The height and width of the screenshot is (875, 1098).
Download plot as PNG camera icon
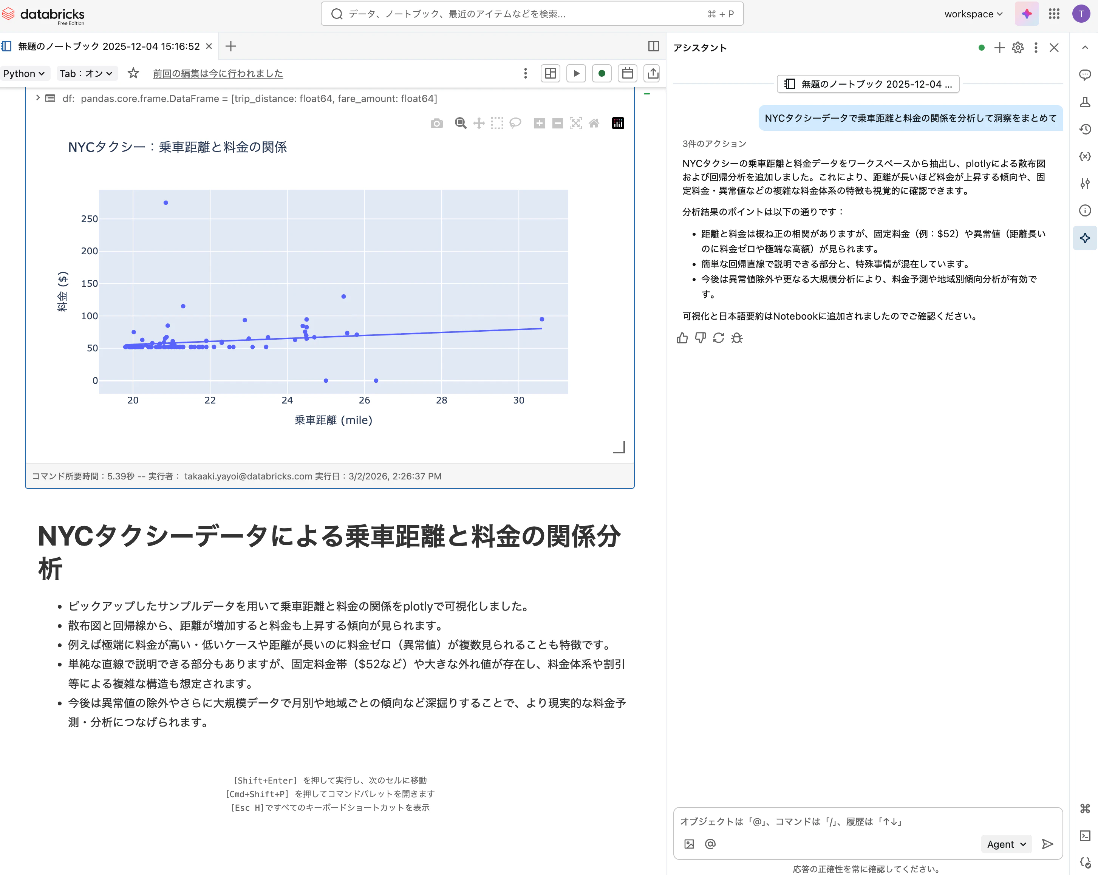coord(436,123)
